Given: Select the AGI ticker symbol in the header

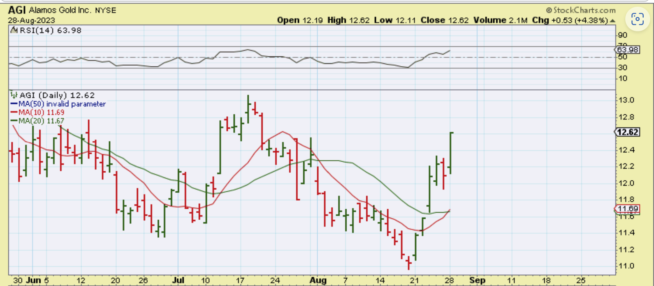Looking at the screenshot, I should [x=17, y=10].
